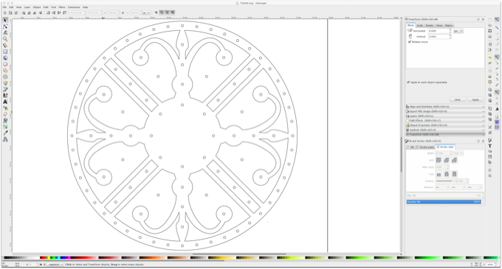Viewport: 502px width, 269px height.
Task: Select the Star and polygon tool
Action: [x=5, y=70]
